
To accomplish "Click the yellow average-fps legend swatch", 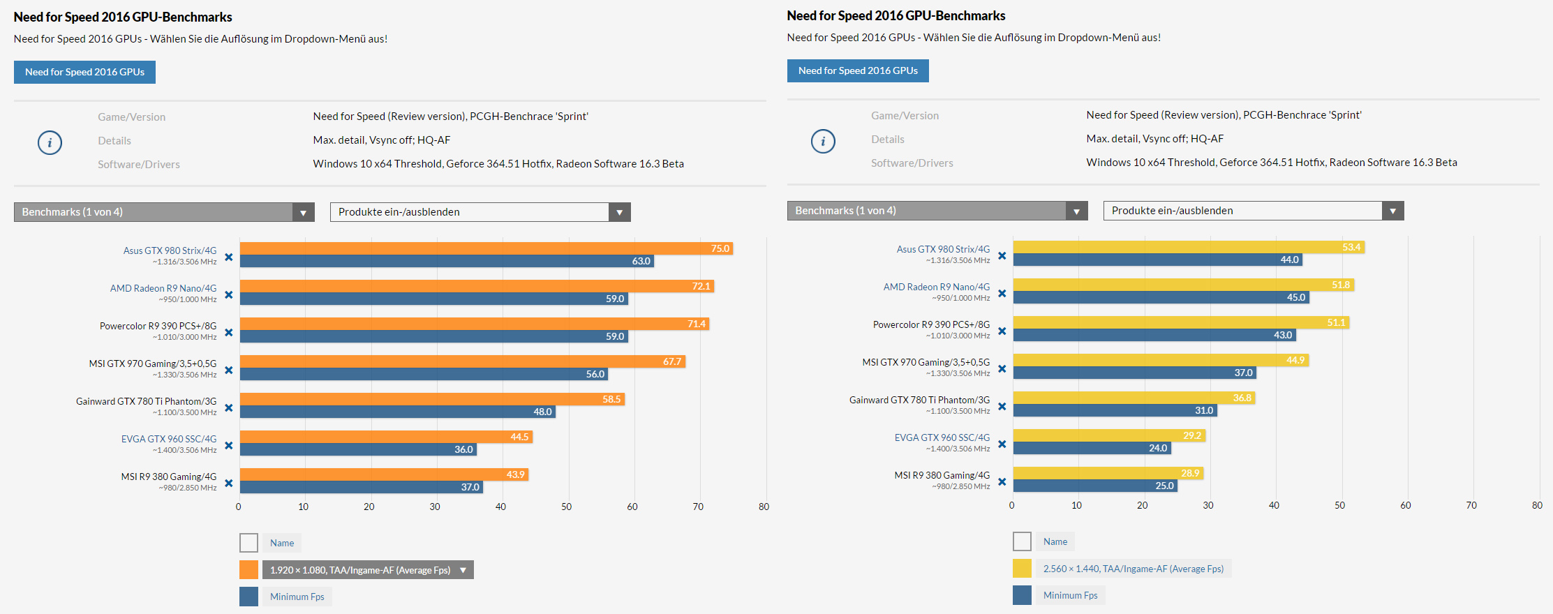I will 1022,569.
